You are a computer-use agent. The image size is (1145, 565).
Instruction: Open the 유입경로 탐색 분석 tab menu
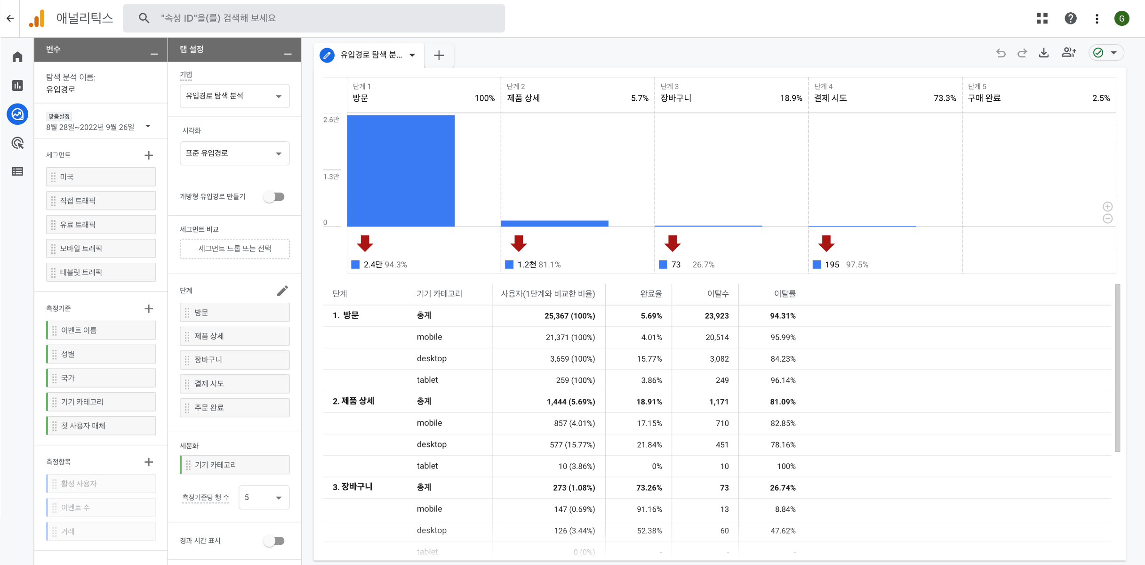coord(412,55)
